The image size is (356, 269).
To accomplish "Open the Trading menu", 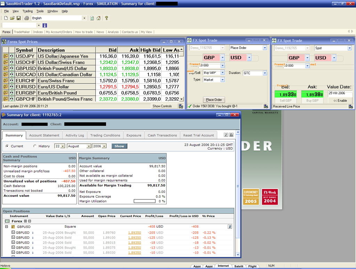I will coord(27,11).
